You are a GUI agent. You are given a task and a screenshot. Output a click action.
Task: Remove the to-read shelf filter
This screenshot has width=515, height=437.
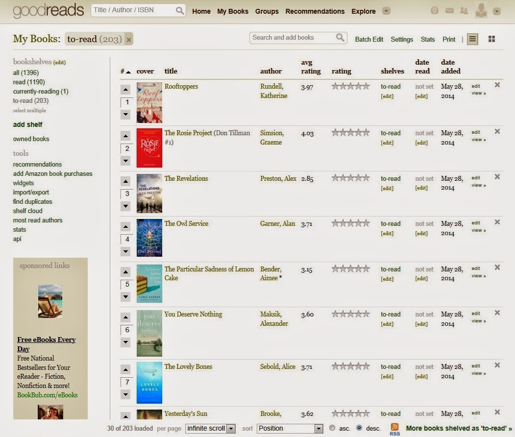coord(129,40)
